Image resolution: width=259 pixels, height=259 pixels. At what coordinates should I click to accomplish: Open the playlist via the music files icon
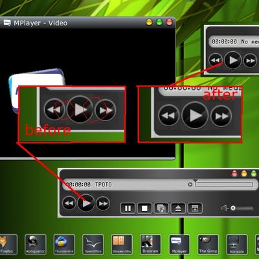(x=161, y=208)
